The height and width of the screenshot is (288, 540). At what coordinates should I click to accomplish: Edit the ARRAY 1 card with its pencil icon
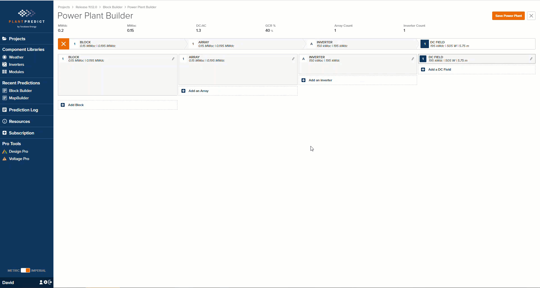pyautogui.click(x=293, y=59)
